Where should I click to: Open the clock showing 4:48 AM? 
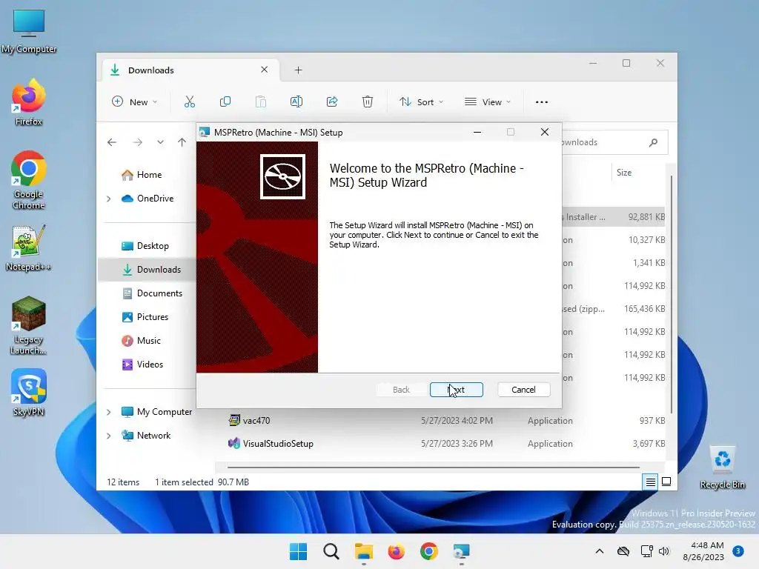pyautogui.click(x=703, y=551)
